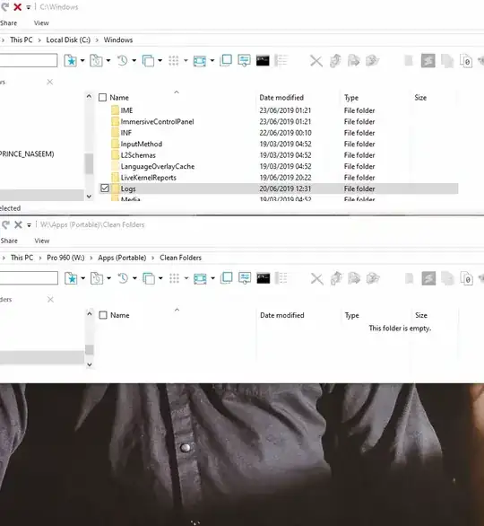The height and width of the screenshot is (526, 484).
Task: Expand star Favorites dropdown arrow in Clean Folders window
Action: (83, 278)
